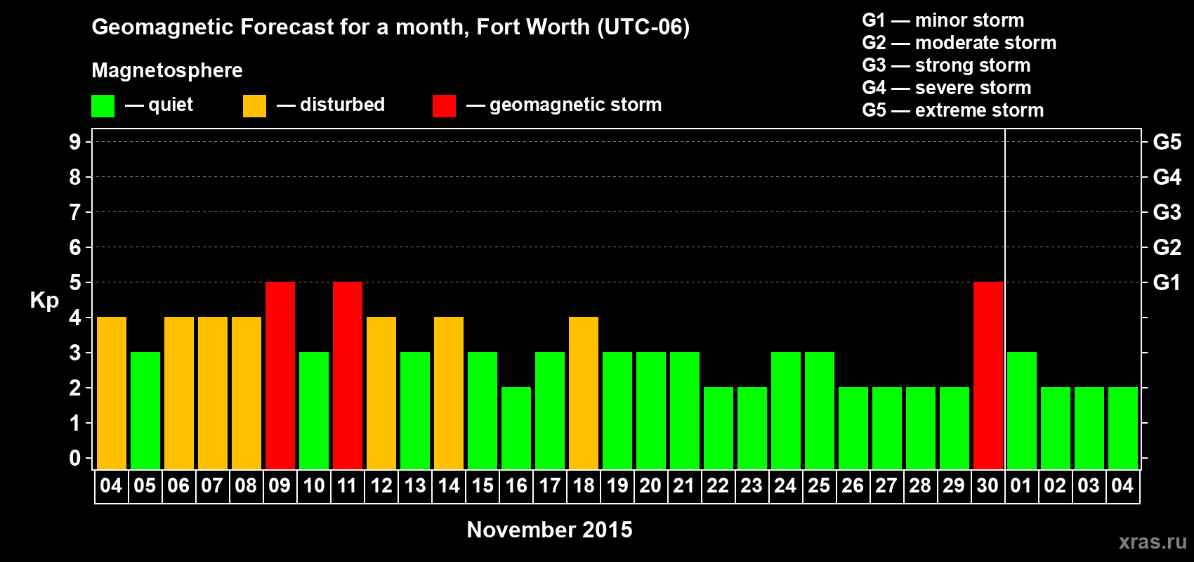This screenshot has width=1194, height=562.
Task: Click the orange bar above date 18
Action: (x=584, y=393)
